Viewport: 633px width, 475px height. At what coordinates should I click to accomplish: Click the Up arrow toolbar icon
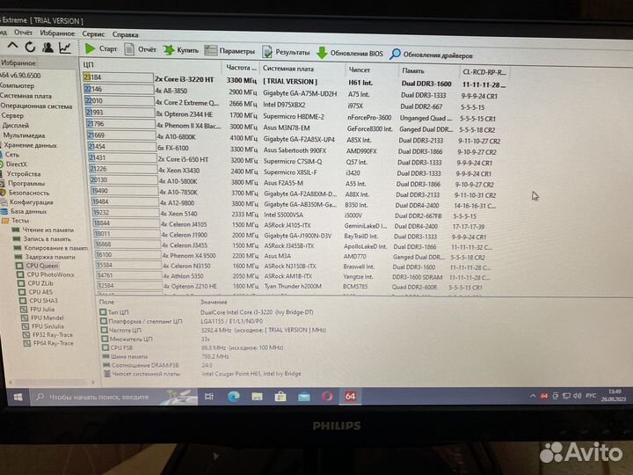click(12, 46)
